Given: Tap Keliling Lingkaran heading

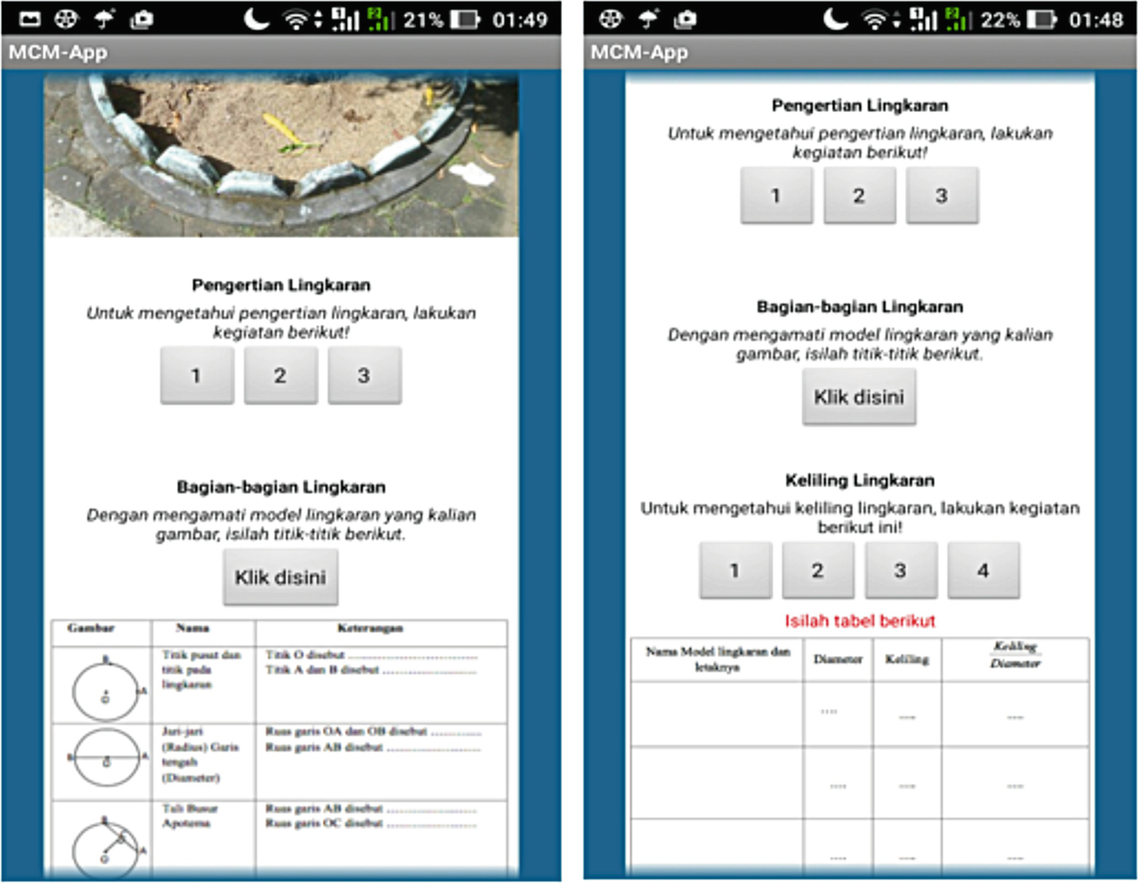Looking at the screenshot, I should [859, 480].
